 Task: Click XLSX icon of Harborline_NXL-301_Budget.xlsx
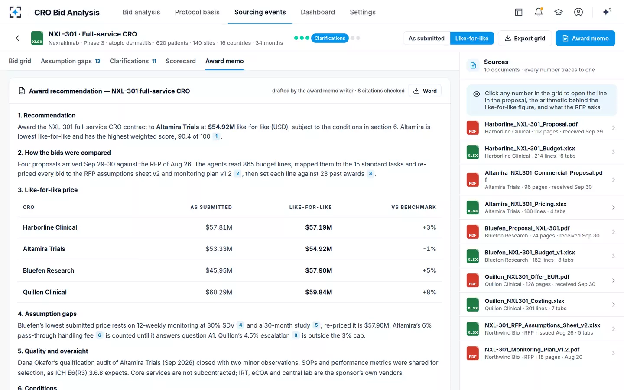pyautogui.click(x=473, y=152)
